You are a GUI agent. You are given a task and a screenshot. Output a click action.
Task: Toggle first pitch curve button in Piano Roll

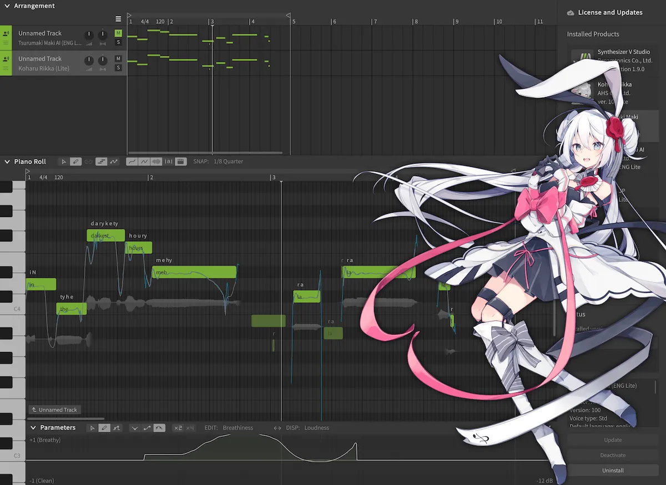click(x=132, y=161)
